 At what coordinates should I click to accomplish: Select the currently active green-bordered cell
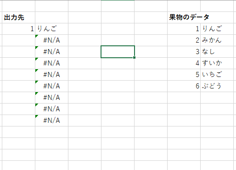[118, 52]
